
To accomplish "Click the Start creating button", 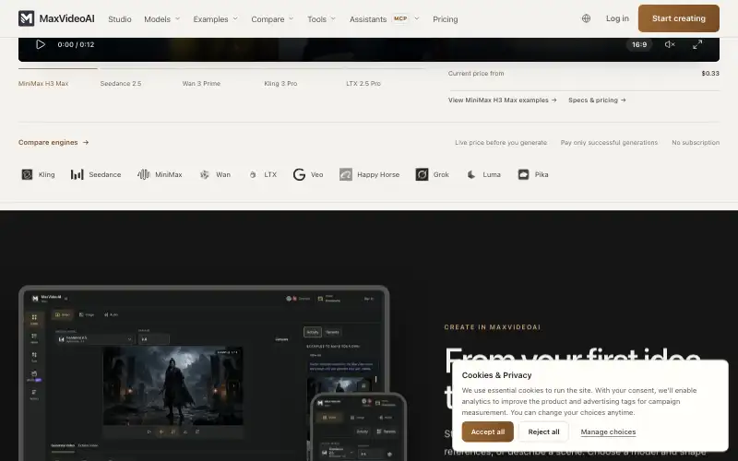I will pos(679,18).
